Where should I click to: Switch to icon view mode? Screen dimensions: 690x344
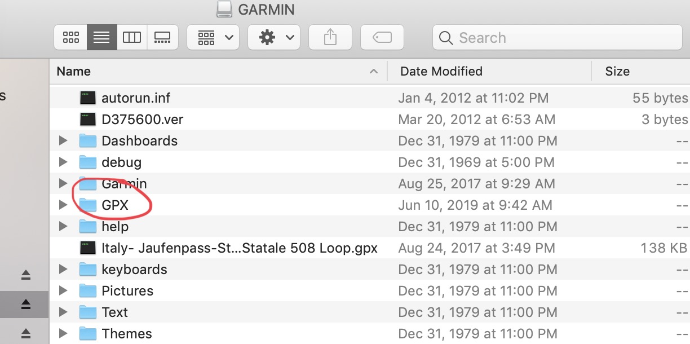point(70,37)
